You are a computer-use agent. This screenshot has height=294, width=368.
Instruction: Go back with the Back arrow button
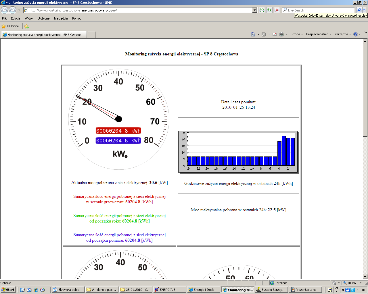(4, 10)
